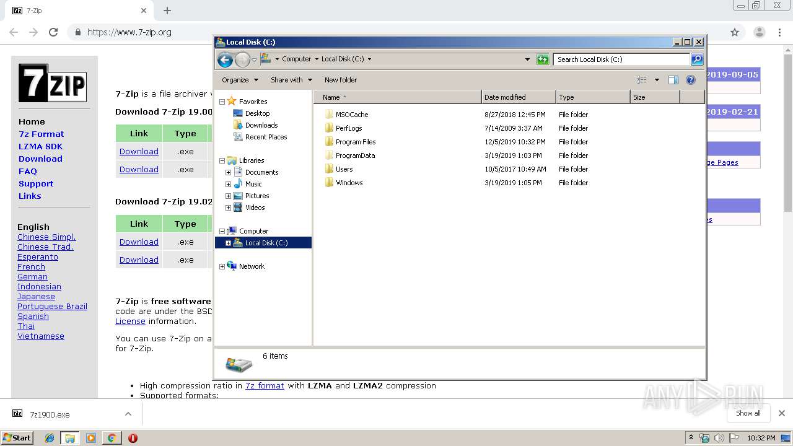Click the Chrome reload page icon
Screen dimensions: 793x446
53,32
